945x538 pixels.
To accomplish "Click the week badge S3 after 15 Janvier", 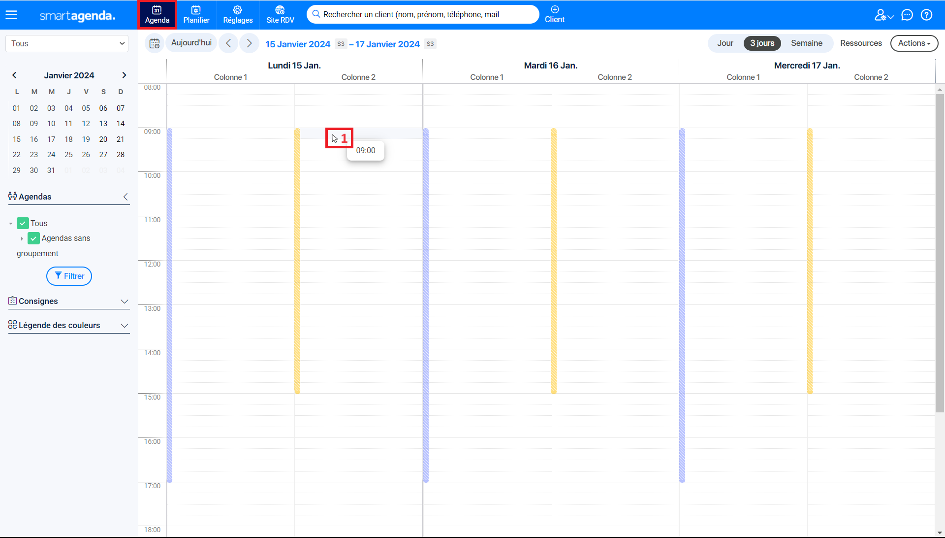I will point(341,44).
